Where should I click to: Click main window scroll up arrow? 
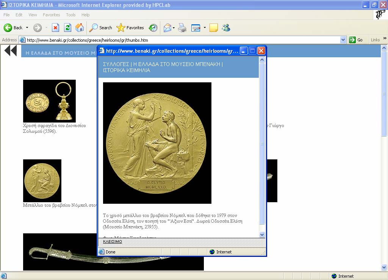[384, 48]
